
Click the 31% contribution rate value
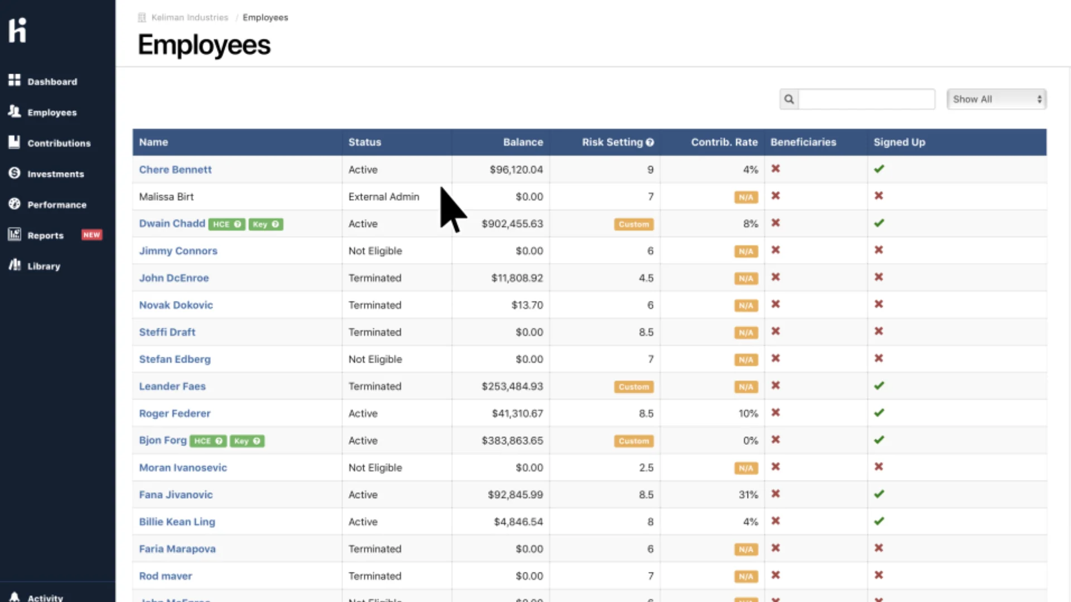(x=748, y=494)
